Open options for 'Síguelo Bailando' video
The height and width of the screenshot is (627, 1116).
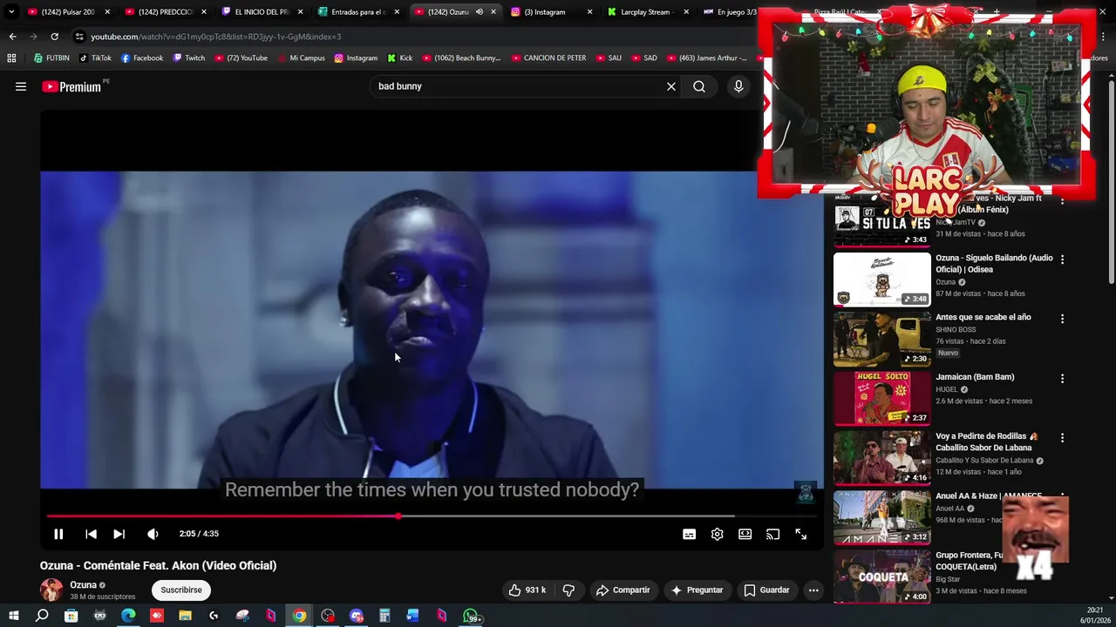pos(1062,260)
